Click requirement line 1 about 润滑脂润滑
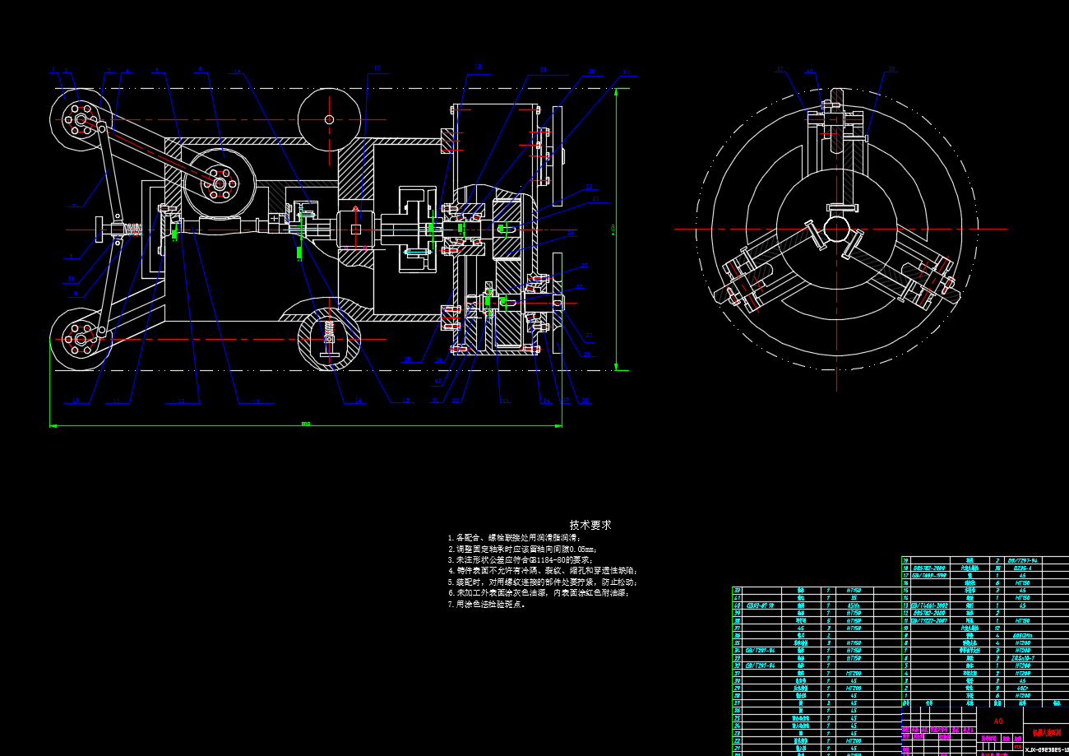This screenshot has width=1069, height=756. 514,537
